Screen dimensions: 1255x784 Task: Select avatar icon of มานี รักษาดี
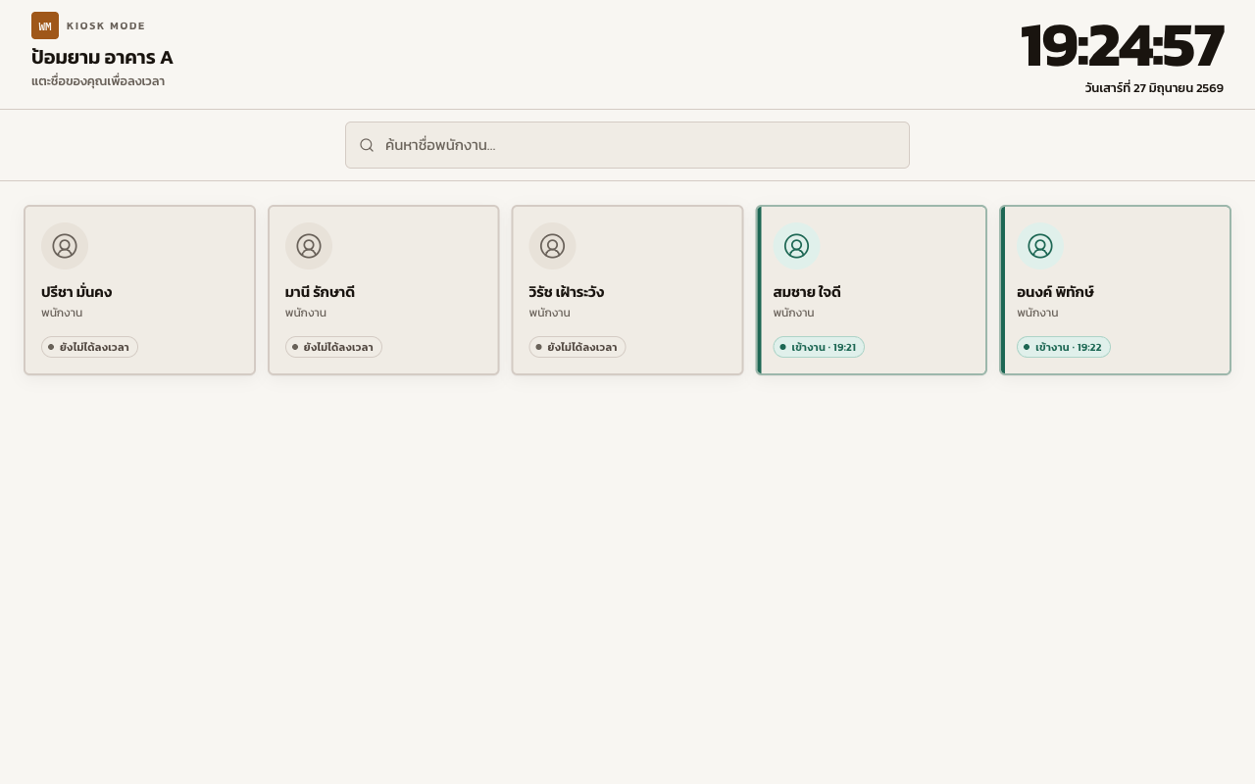309,246
